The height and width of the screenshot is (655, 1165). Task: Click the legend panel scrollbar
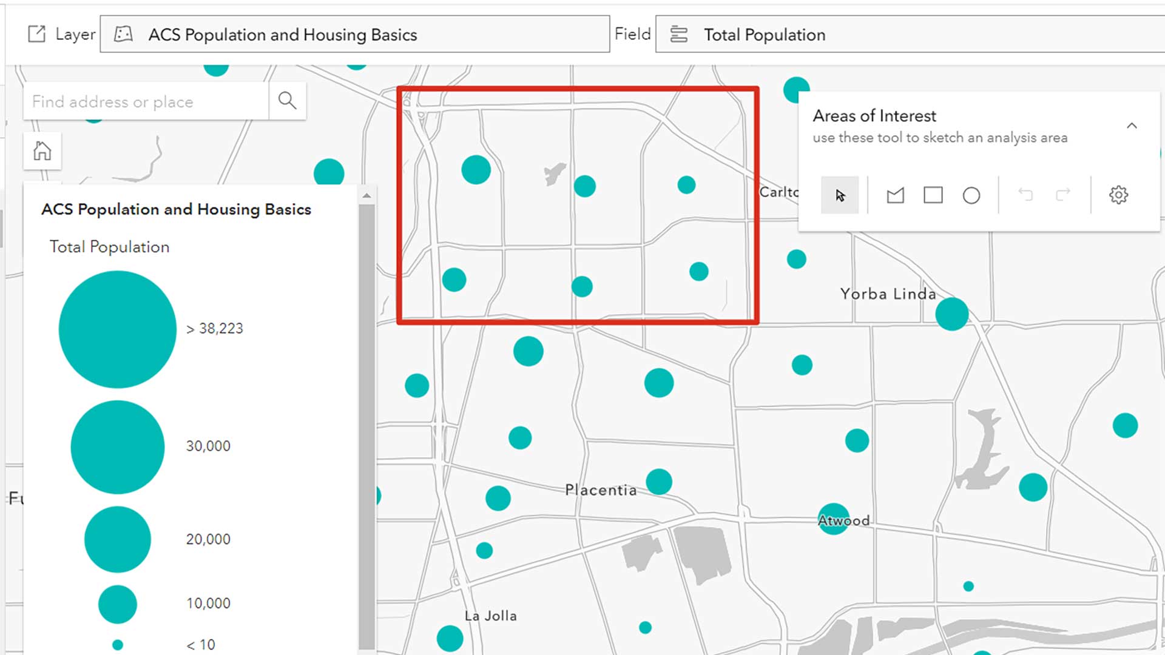(366, 425)
